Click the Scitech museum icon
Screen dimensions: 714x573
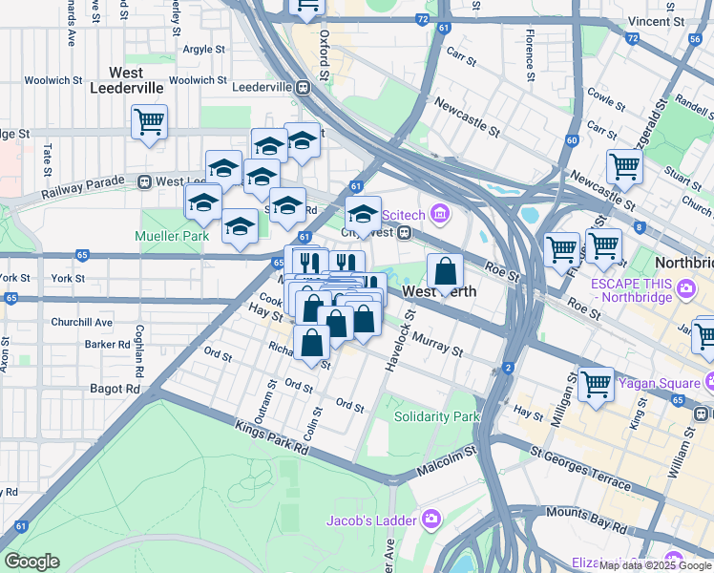(439, 212)
